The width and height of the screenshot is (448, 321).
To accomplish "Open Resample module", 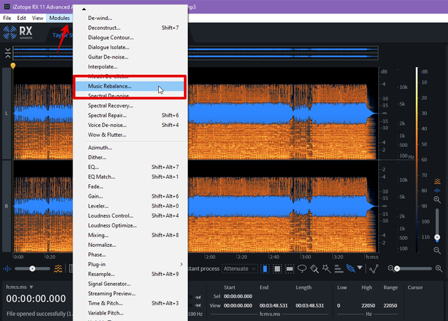I will pos(130,274).
